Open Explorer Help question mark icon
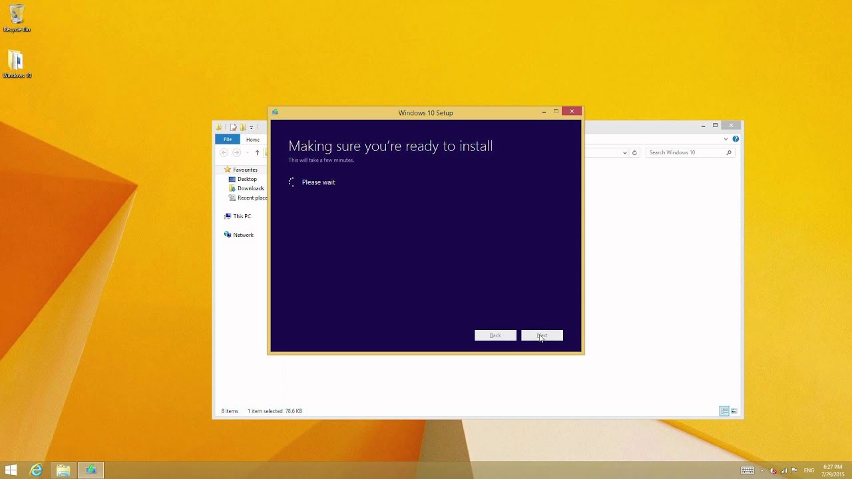 [x=736, y=139]
